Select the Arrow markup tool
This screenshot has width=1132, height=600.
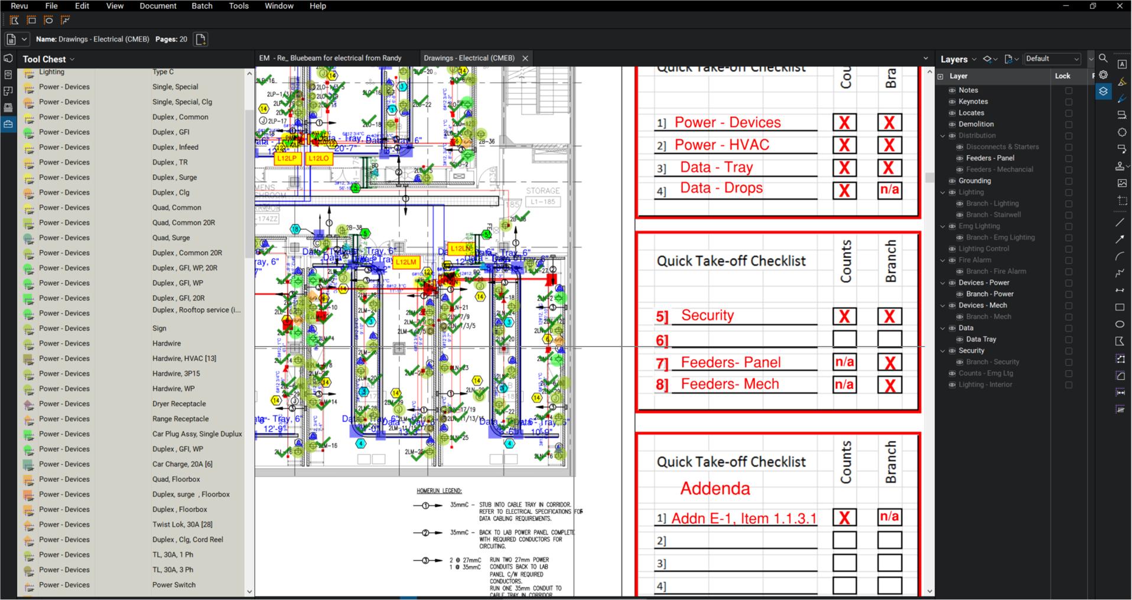coord(1121,238)
